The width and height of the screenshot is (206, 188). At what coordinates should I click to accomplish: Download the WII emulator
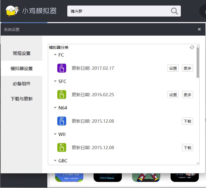point(187,147)
